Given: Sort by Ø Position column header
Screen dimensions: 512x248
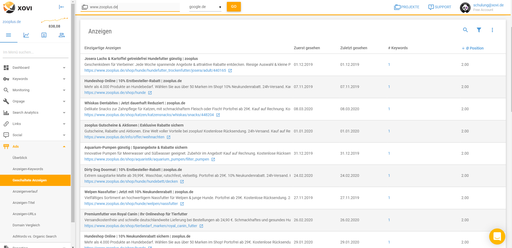Looking at the screenshot, I should 473,48.
